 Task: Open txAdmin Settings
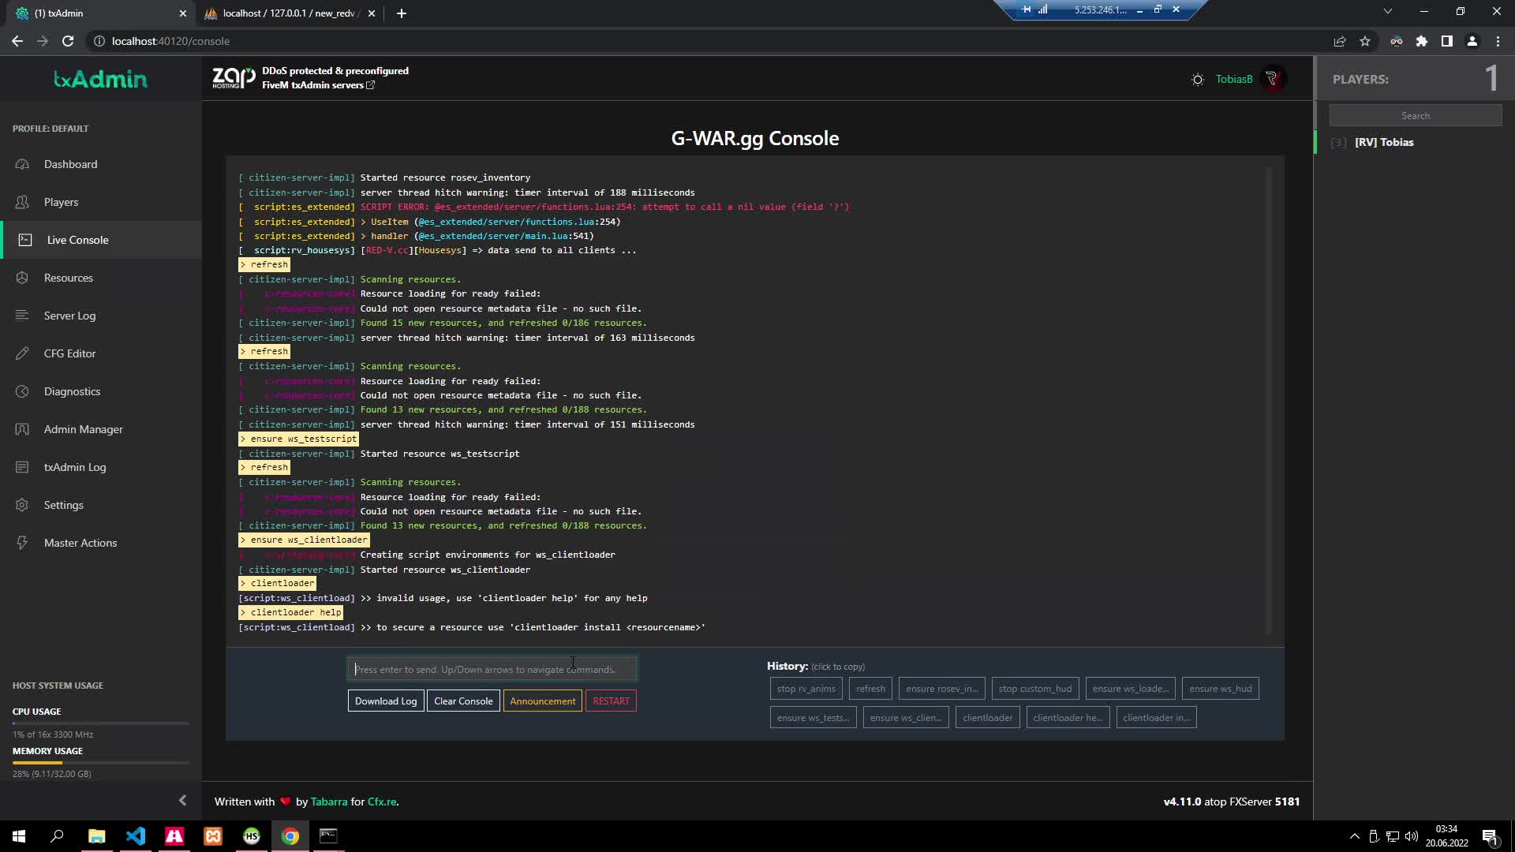point(63,505)
